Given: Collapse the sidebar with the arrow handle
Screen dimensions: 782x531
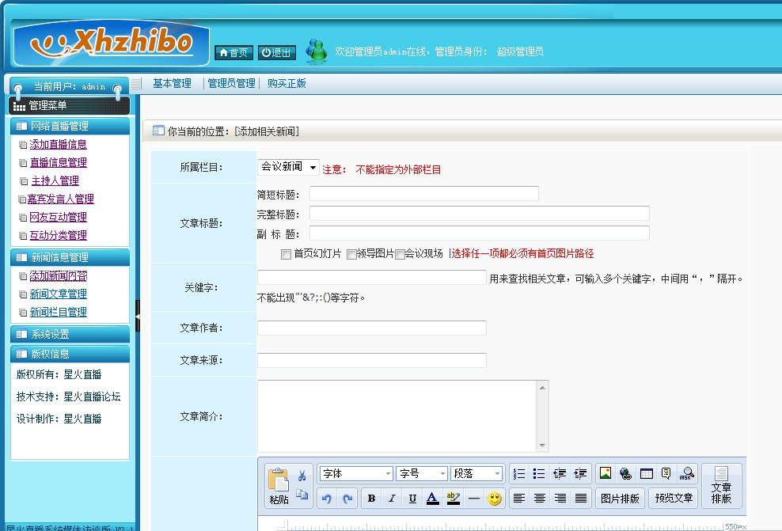Looking at the screenshot, I should (138, 316).
